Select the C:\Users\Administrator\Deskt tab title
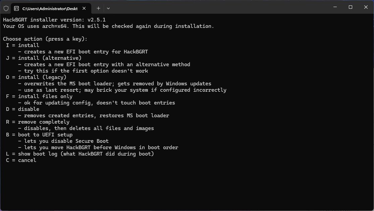 (50, 8)
